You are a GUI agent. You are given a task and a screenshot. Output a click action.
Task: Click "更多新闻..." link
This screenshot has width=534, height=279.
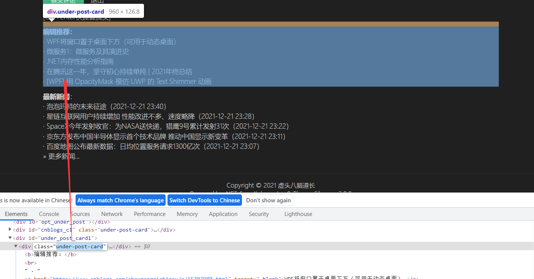click(x=64, y=156)
